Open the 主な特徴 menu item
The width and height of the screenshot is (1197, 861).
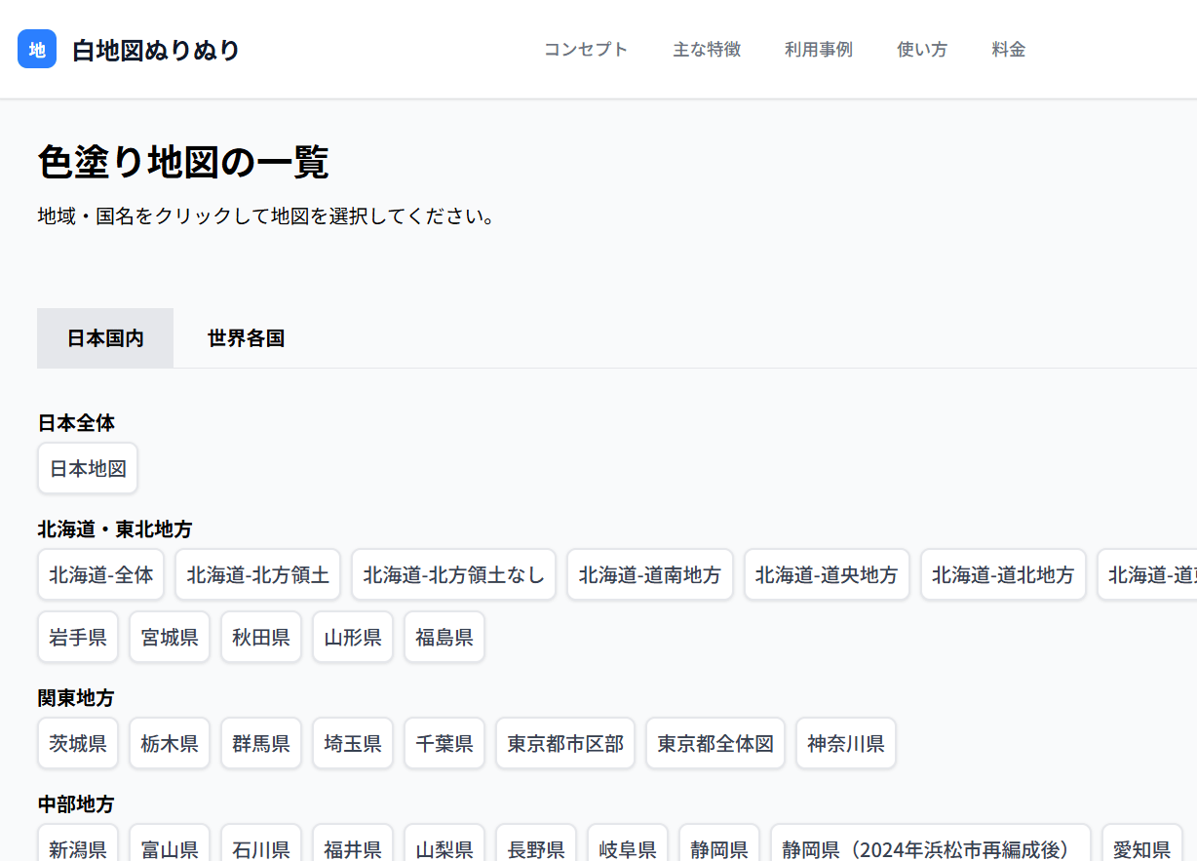coord(707,50)
